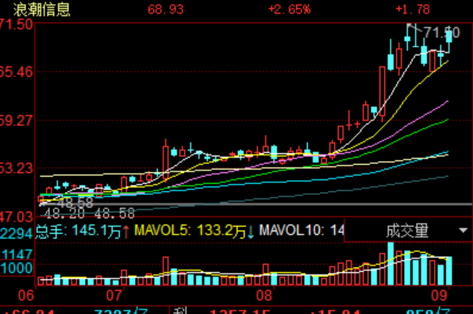Click the stock name 浪潮信息
This screenshot has width=473, height=314.
pos(41,10)
